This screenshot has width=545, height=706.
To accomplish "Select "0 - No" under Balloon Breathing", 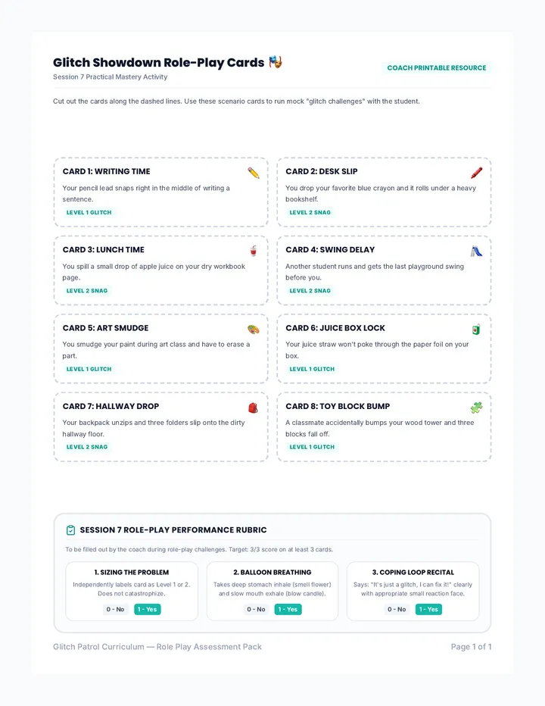I will pos(256,609).
